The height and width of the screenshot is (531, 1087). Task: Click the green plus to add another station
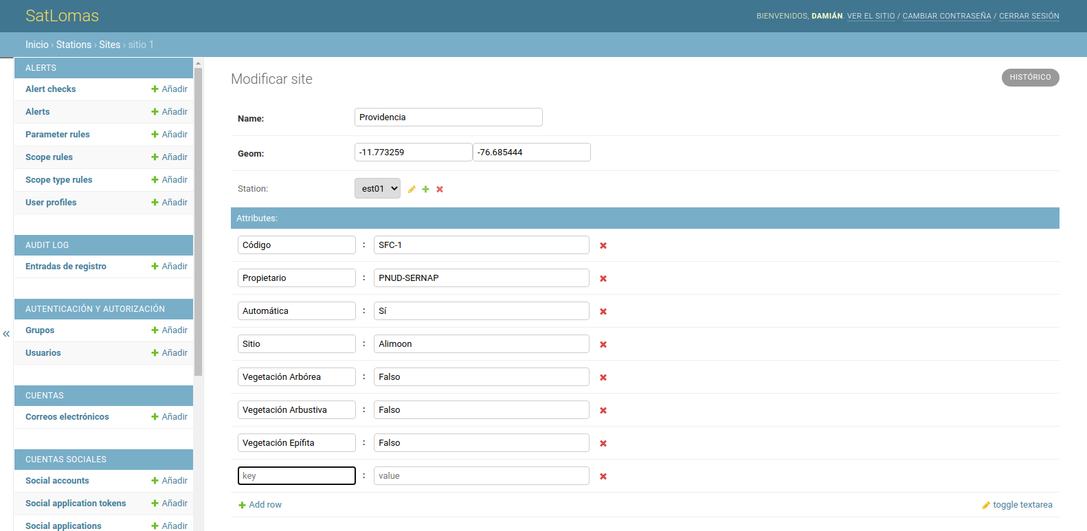click(x=425, y=190)
